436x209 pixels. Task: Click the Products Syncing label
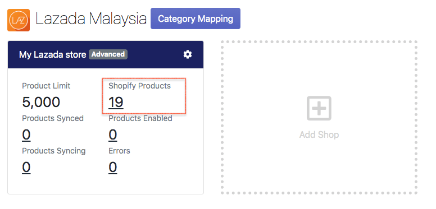(x=54, y=151)
